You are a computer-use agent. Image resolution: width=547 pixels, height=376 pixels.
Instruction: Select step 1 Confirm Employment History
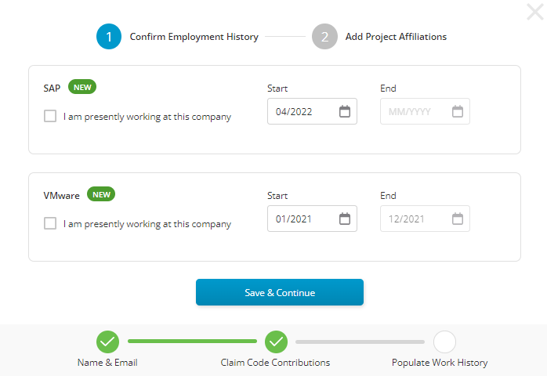click(x=109, y=37)
